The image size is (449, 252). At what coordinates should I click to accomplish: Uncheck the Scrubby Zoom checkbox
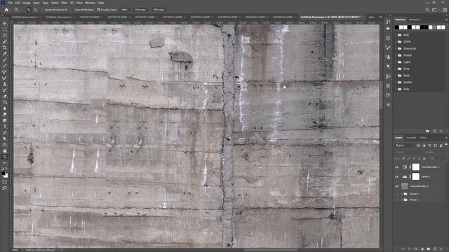tap(99, 9)
